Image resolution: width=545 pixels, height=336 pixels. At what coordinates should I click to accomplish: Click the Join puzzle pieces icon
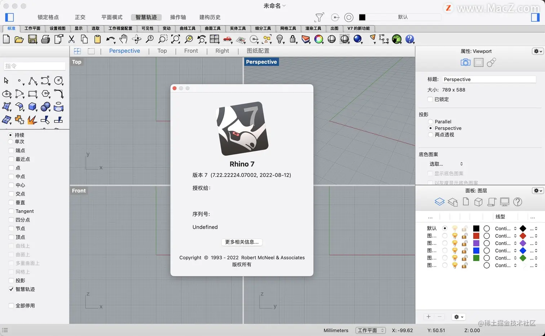click(x=19, y=120)
